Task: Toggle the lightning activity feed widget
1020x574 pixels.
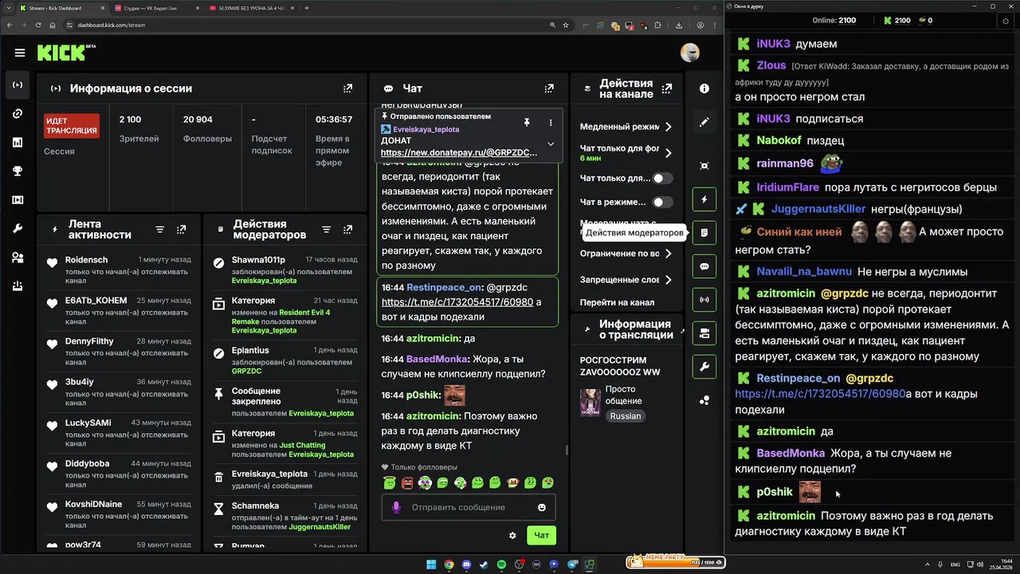Action: tap(704, 199)
